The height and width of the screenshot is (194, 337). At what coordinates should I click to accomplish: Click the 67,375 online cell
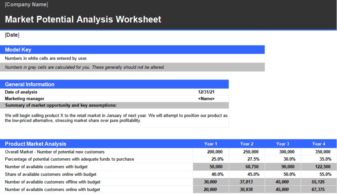[x=319, y=189]
